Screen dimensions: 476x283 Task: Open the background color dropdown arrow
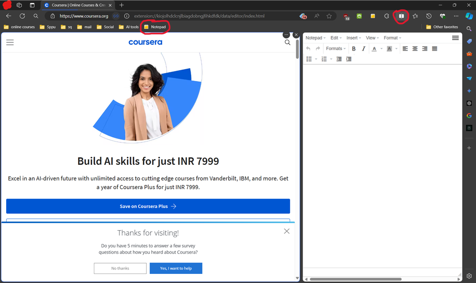pyautogui.click(x=396, y=49)
